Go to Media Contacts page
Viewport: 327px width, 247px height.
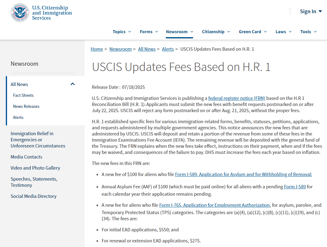[x=26, y=157]
